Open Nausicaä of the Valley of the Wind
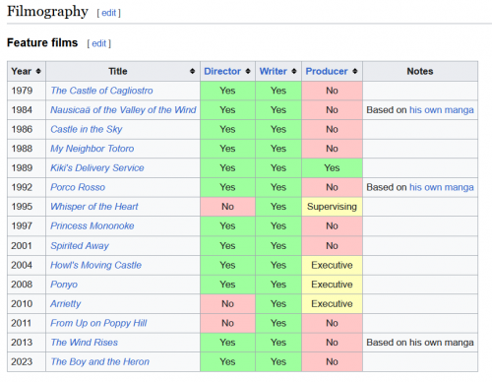Screen dimensions: 492x382 click(123, 110)
